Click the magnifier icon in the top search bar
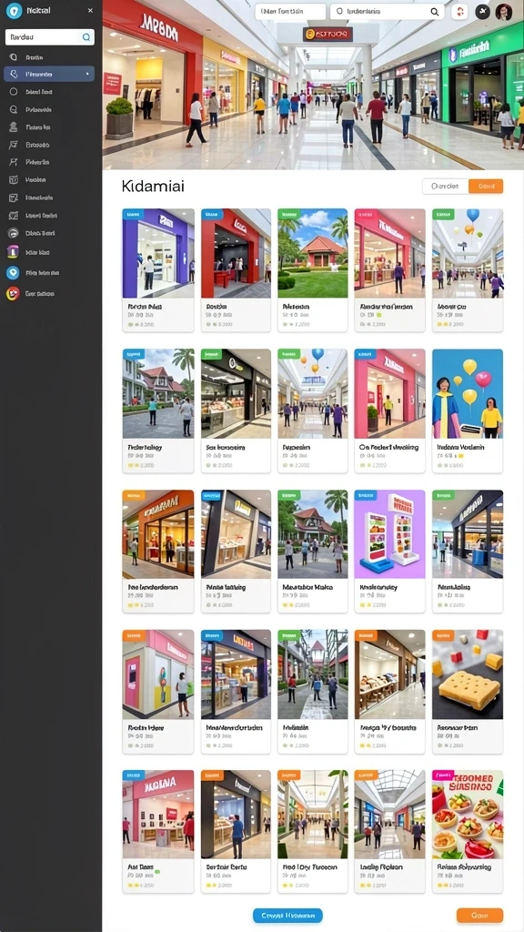The image size is (524, 932). [435, 11]
